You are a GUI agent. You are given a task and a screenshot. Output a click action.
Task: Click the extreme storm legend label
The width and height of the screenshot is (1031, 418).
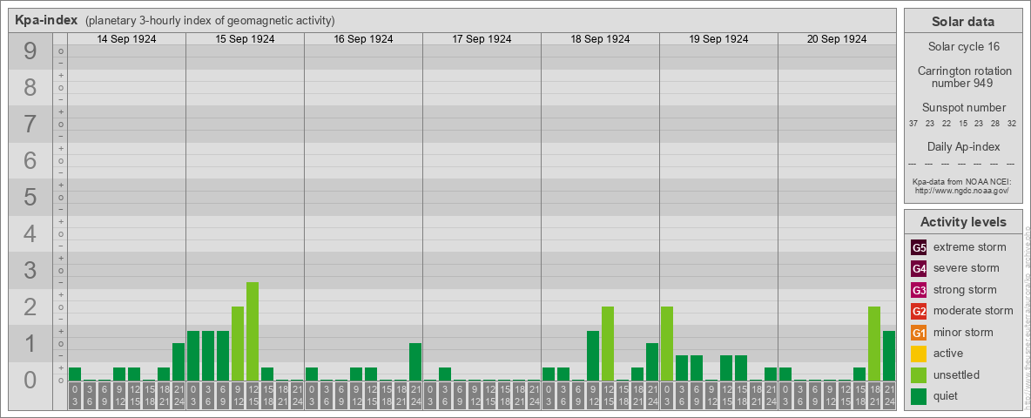(970, 248)
